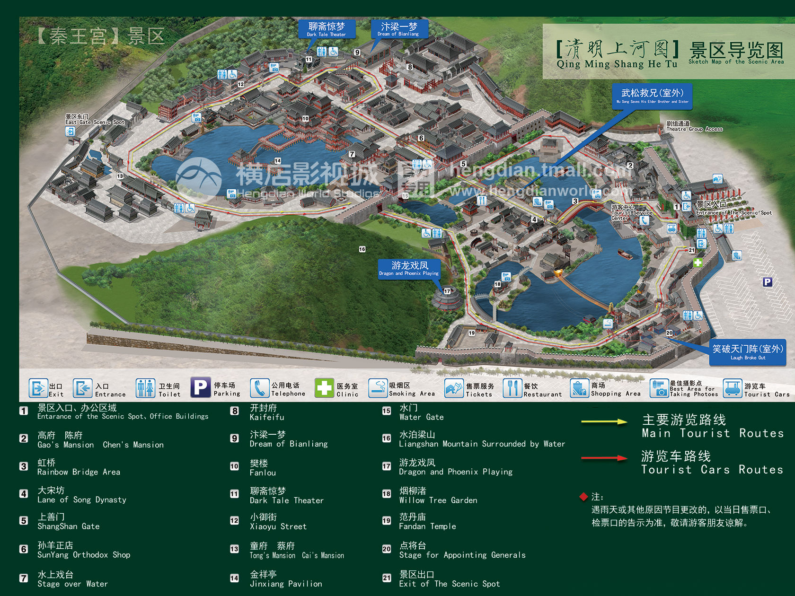Click the Entrance of The Scenic Spot map label
This screenshot has height=596, width=795.
click(733, 209)
